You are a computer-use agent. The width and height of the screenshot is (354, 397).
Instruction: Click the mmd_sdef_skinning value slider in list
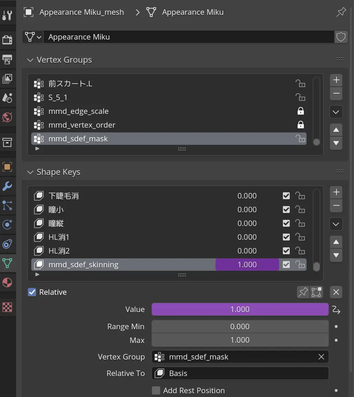(247, 265)
